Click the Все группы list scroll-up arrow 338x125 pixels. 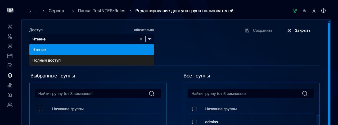pos(318,115)
